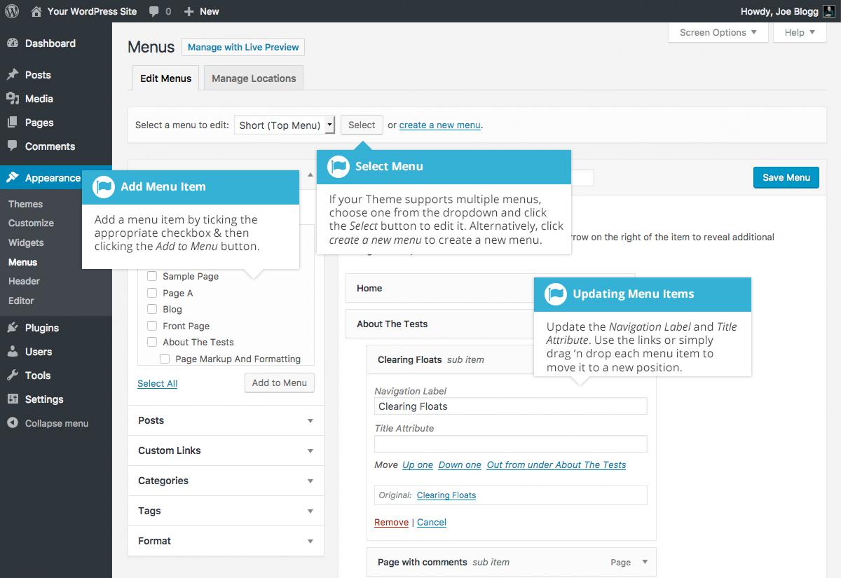Click the Settings sliders icon
The width and height of the screenshot is (841, 578).
tap(13, 399)
